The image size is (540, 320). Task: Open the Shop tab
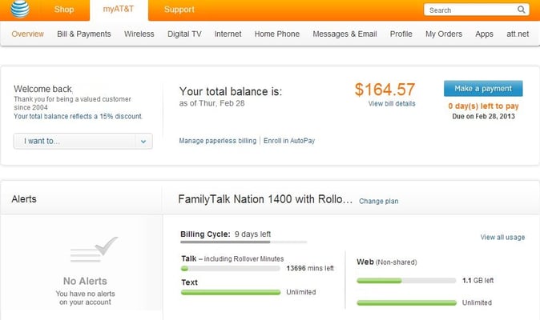coord(64,10)
